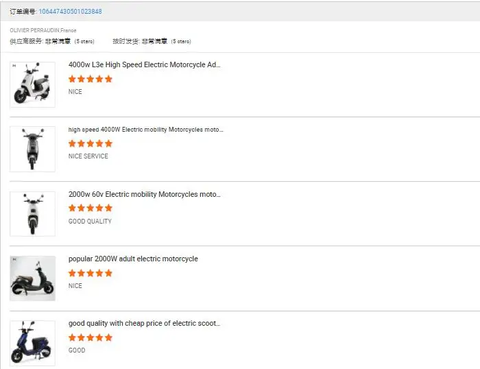Select 'NICE' review under popular 2000W motorcycle
Screen dimensions: 480x369
[75, 286]
